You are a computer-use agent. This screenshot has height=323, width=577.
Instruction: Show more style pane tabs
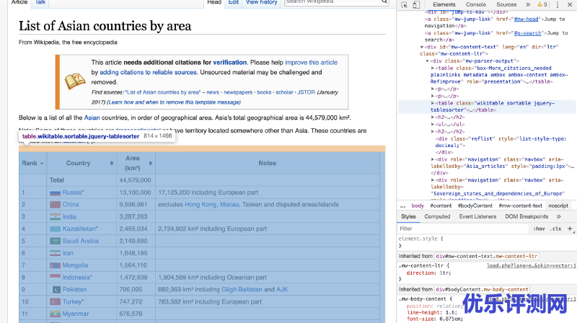tap(558, 217)
